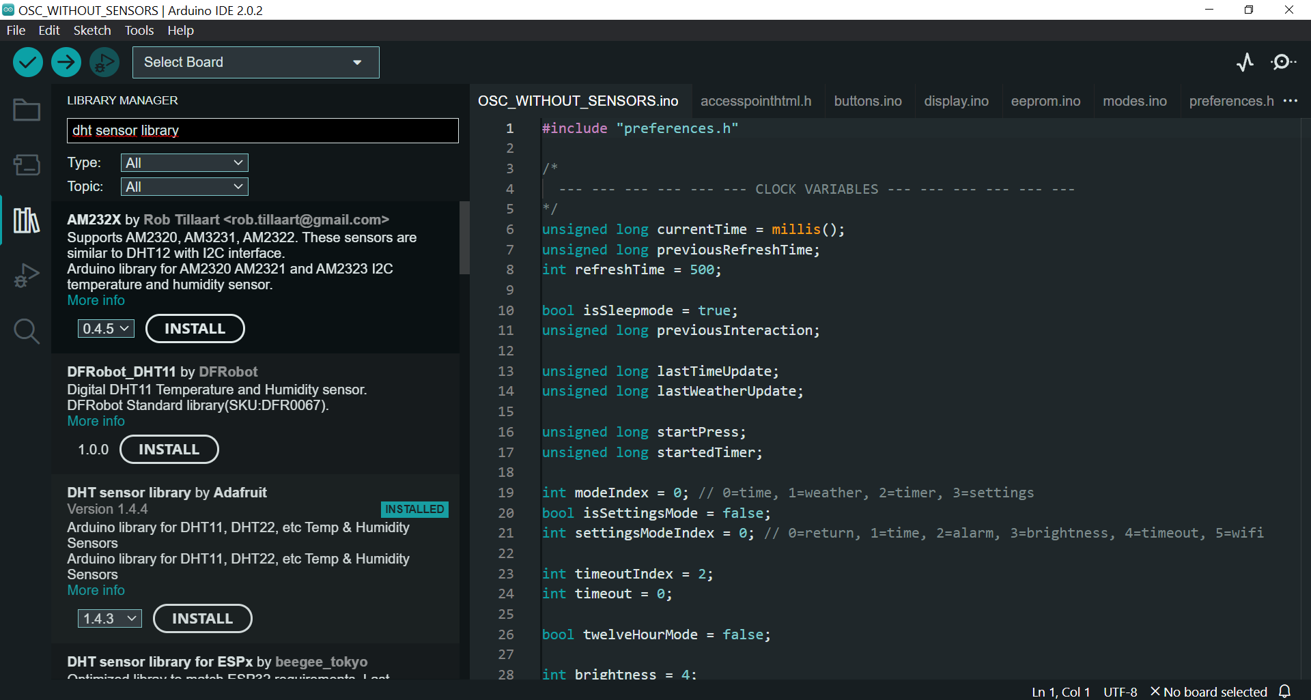Image resolution: width=1311 pixels, height=700 pixels.
Task: Open the Sketchbook folder sidebar panel
Action: pyautogui.click(x=27, y=110)
